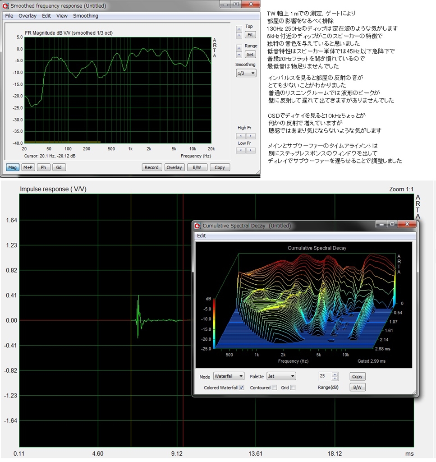436x462 pixels.
Task: Increase the Range(dB) stepper value
Action: [x=335, y=374]
